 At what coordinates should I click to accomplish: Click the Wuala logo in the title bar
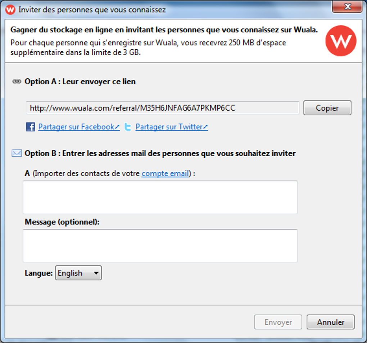click(10, 9)
